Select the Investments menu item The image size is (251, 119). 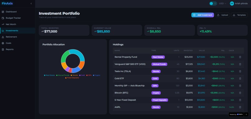click(18, 31)
